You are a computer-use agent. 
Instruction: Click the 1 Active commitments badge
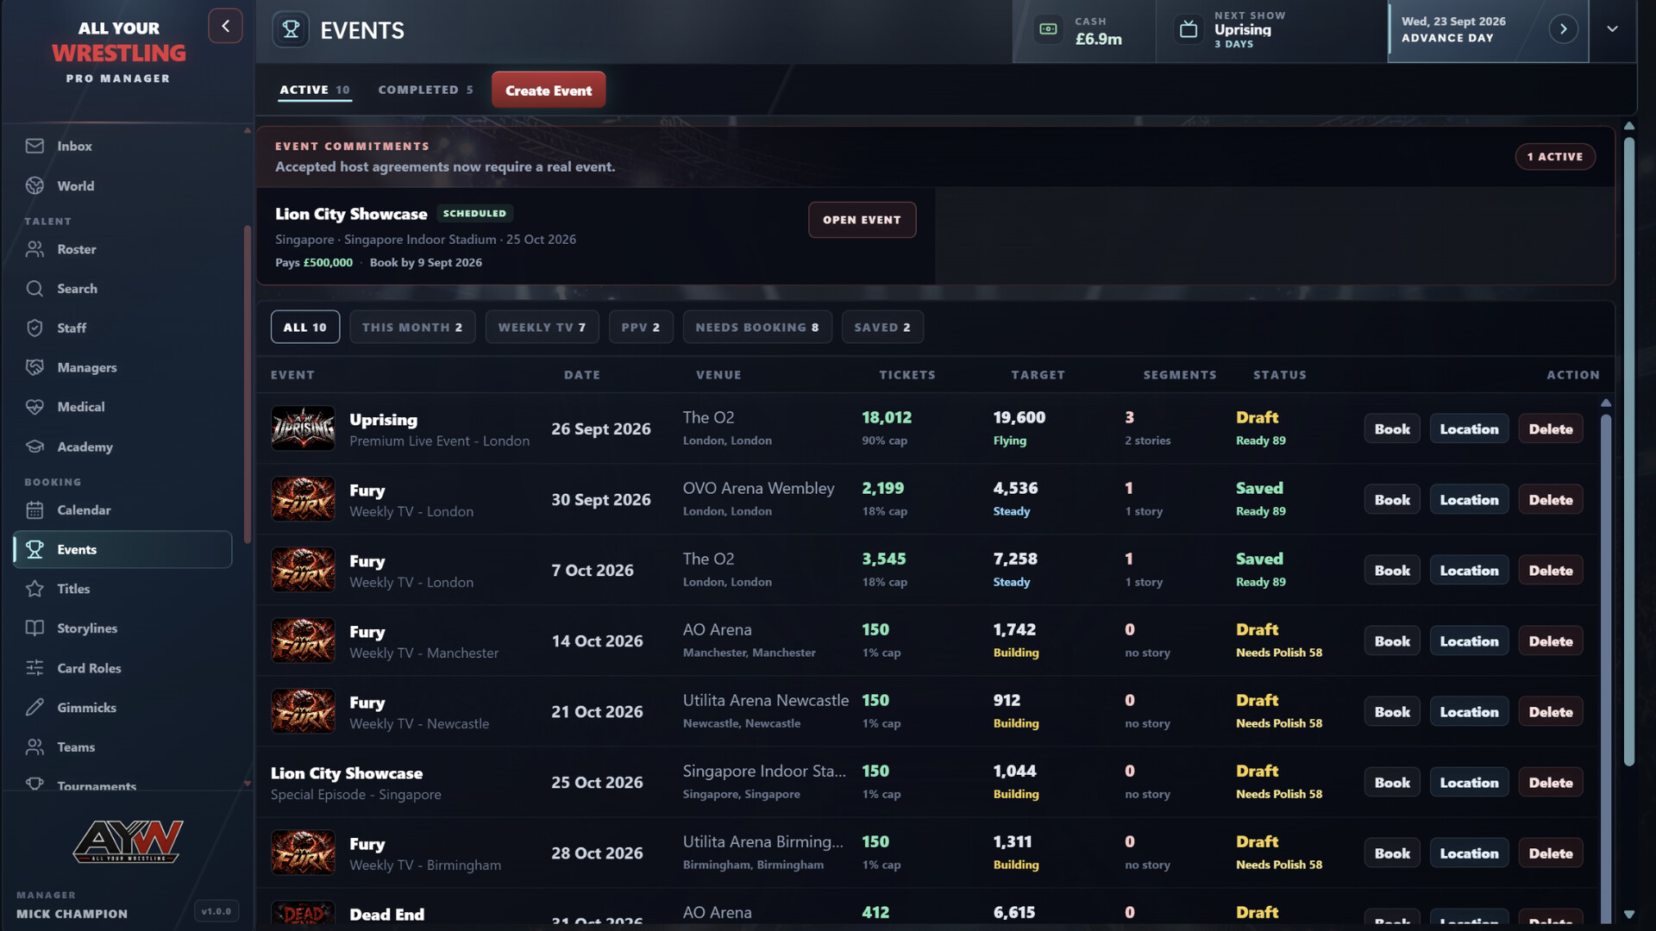click(x=1555, y=157)
